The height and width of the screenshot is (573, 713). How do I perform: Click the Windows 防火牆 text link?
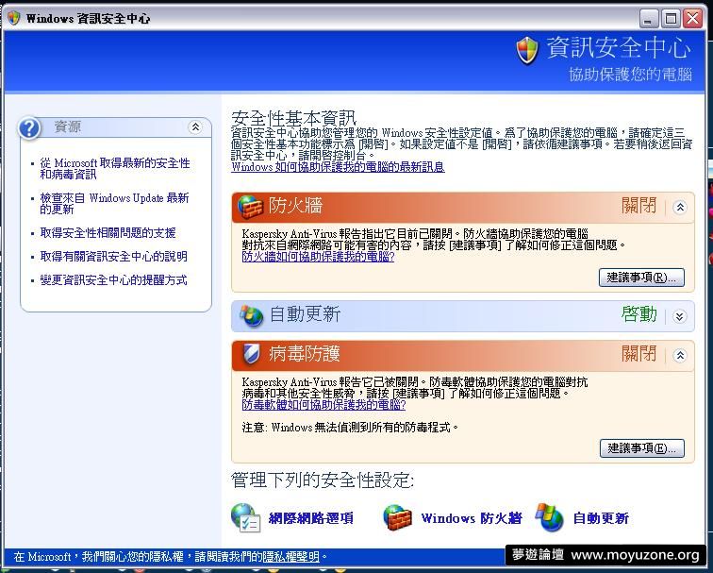(x=472, y=518)
